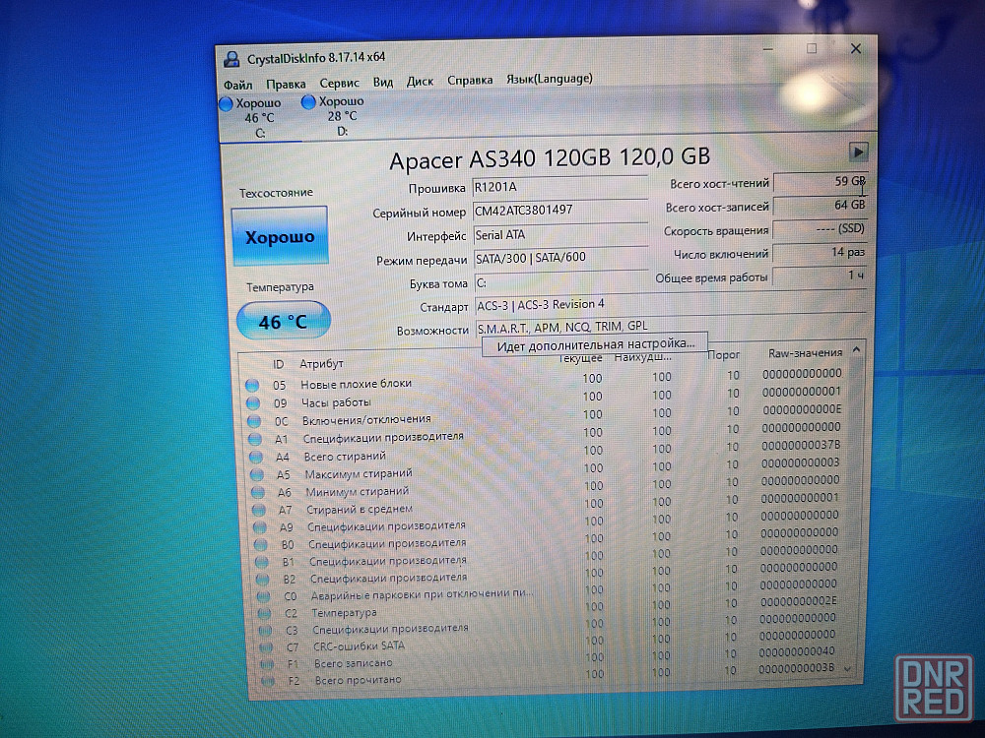Click status circle for attribute 05 Новые плохие блоки
Screen dimensions: 985x738
(x=253, y=385)
